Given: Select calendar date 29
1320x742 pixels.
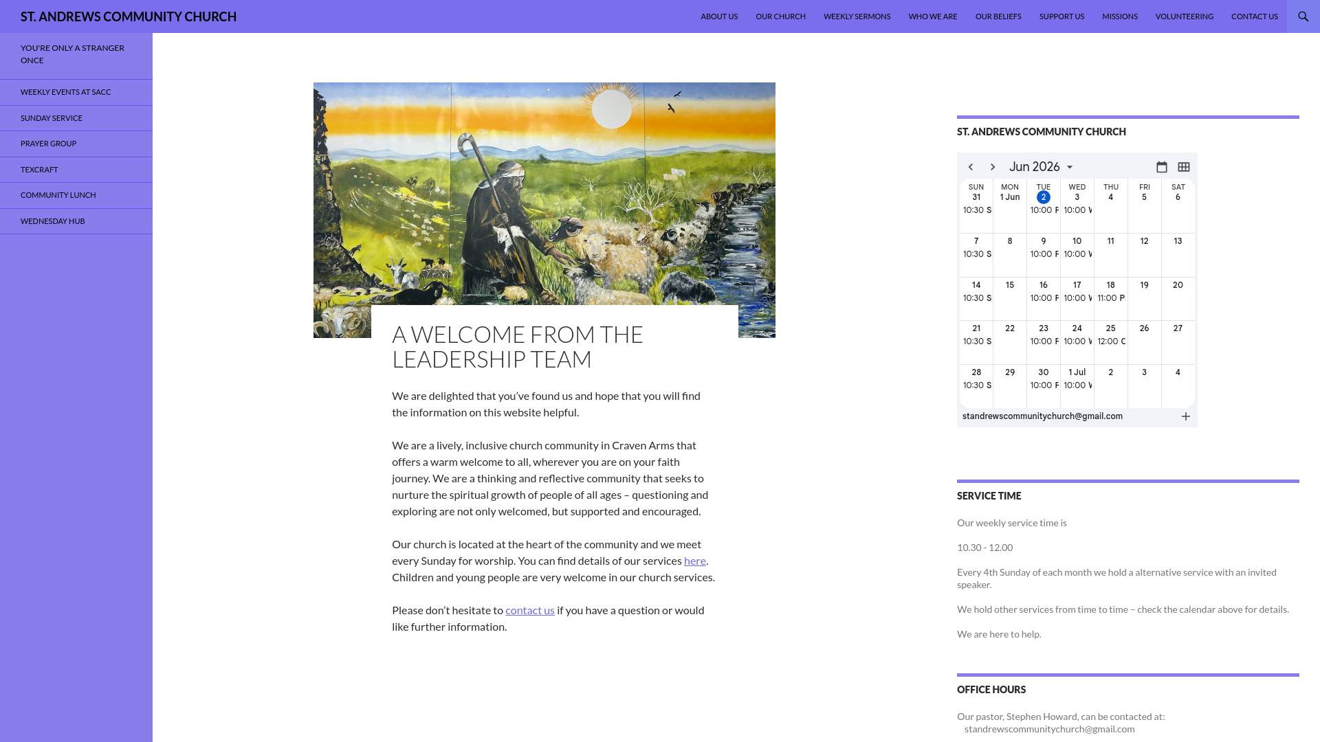Looking at the screenshot, I should tap(1010, 372).
